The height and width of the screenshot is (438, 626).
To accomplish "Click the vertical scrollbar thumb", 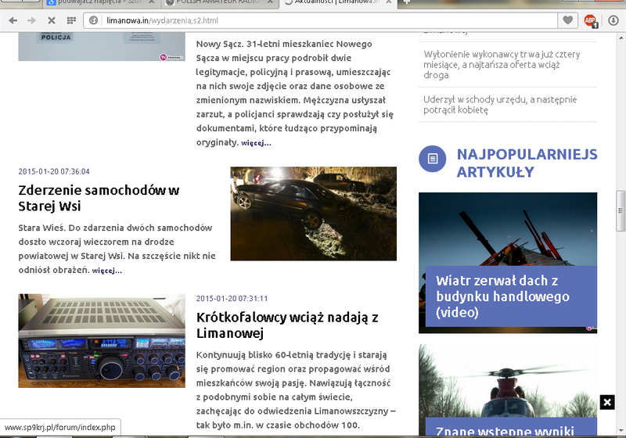I will (621, 210).
